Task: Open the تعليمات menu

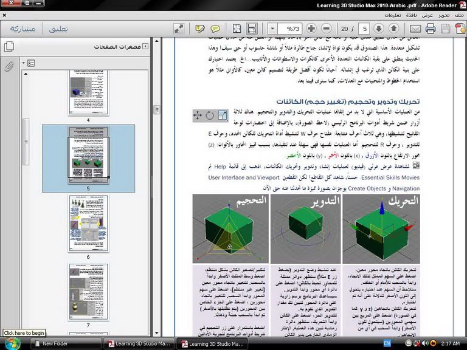Action: coord(393,15)
